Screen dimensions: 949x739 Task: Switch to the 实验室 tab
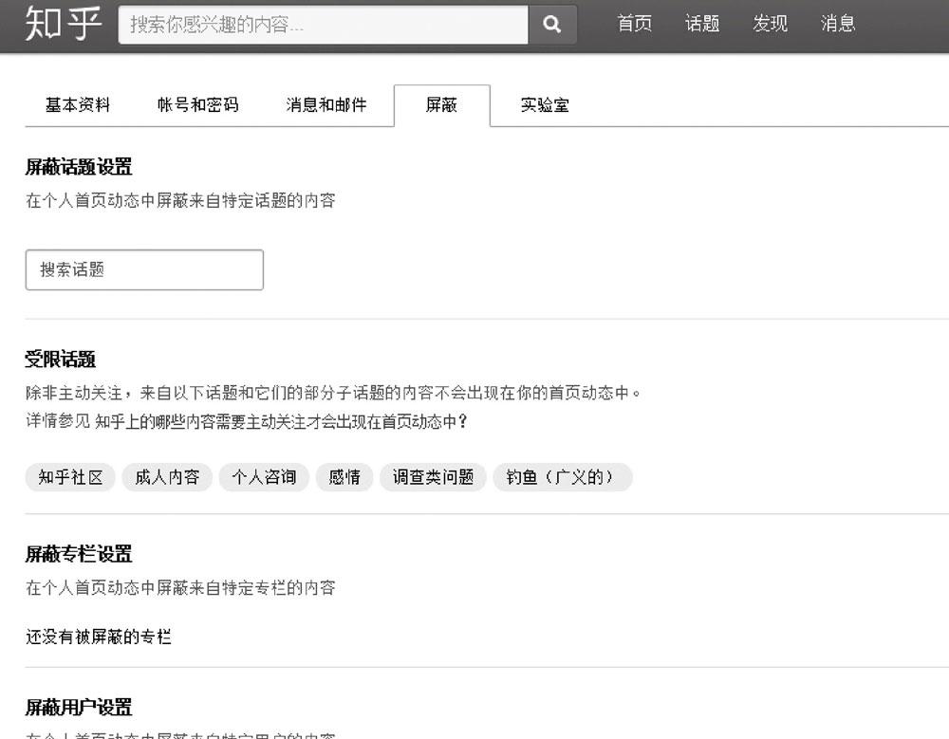(x=545, y=105)
